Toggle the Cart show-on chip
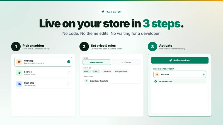Image resolution: width=223 pixels, height=125 pixels. coord(96,72)
